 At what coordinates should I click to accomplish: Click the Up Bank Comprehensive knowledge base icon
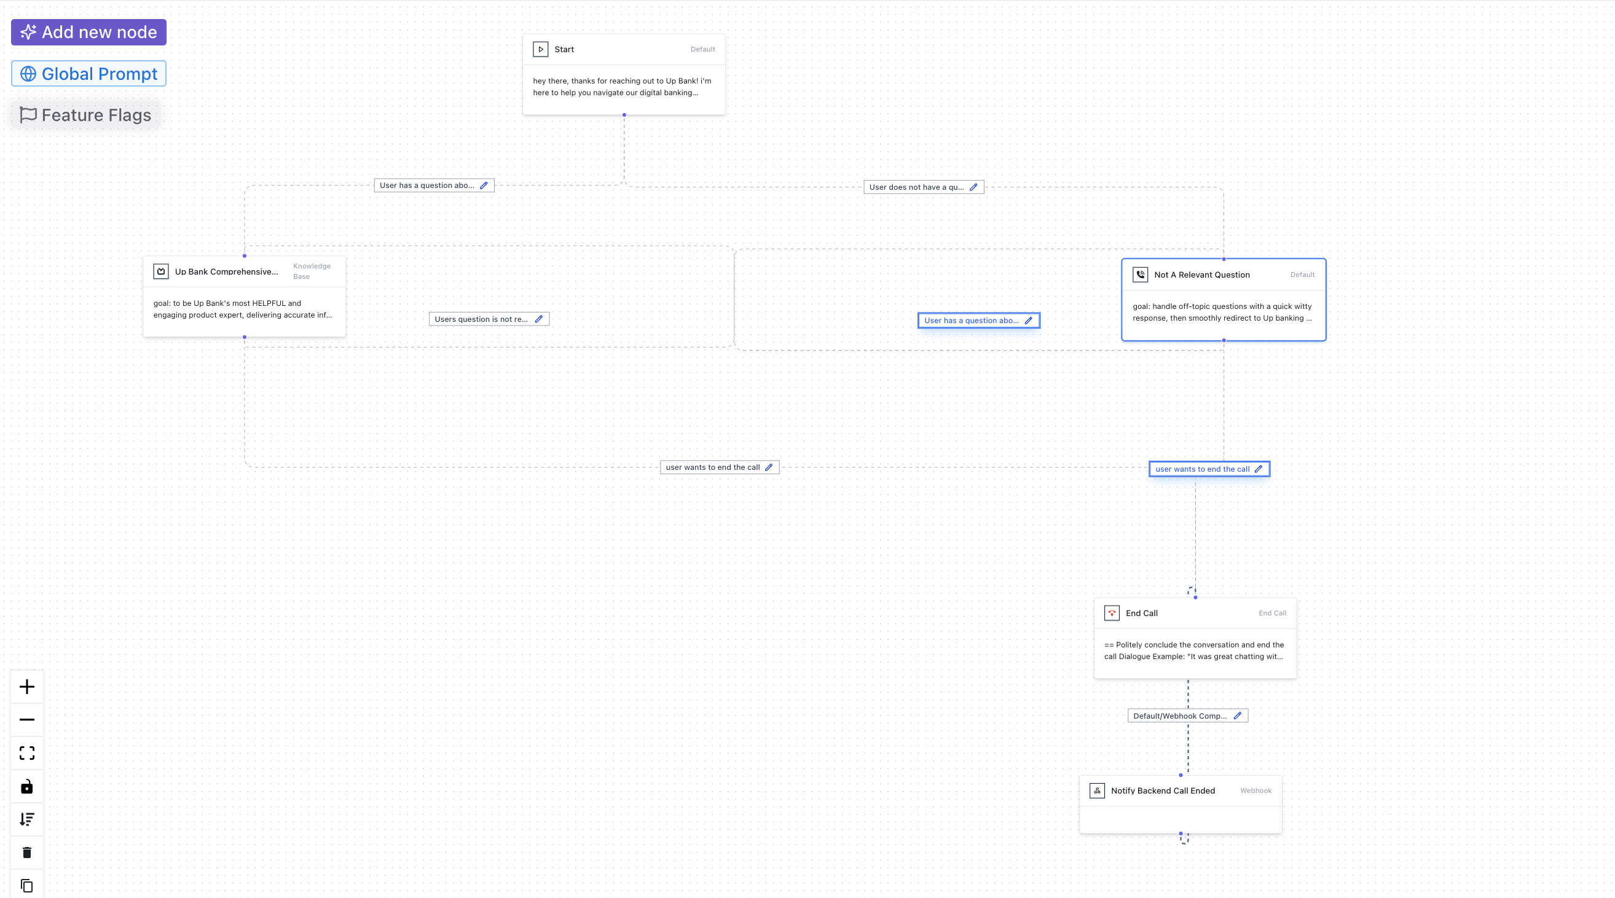pyautogui.click(x=161, y=271)
